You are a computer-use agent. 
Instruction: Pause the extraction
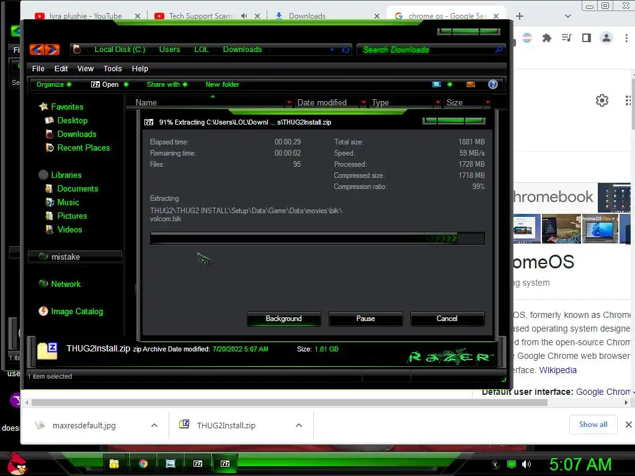(366, 319)
